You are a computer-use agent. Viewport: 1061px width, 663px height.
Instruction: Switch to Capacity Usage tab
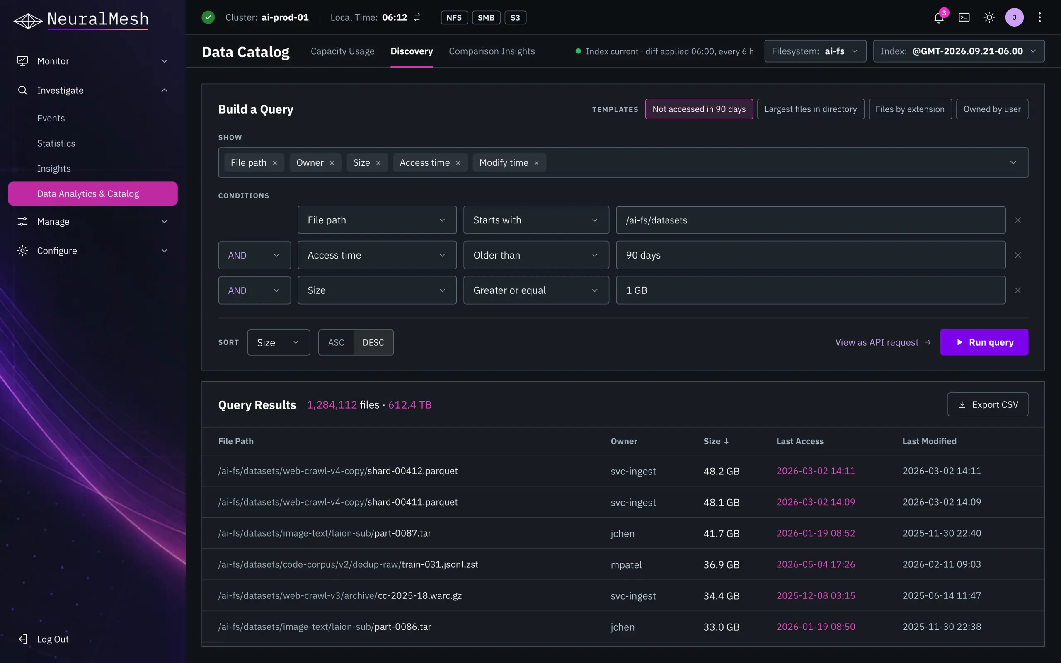coord(342,51)
